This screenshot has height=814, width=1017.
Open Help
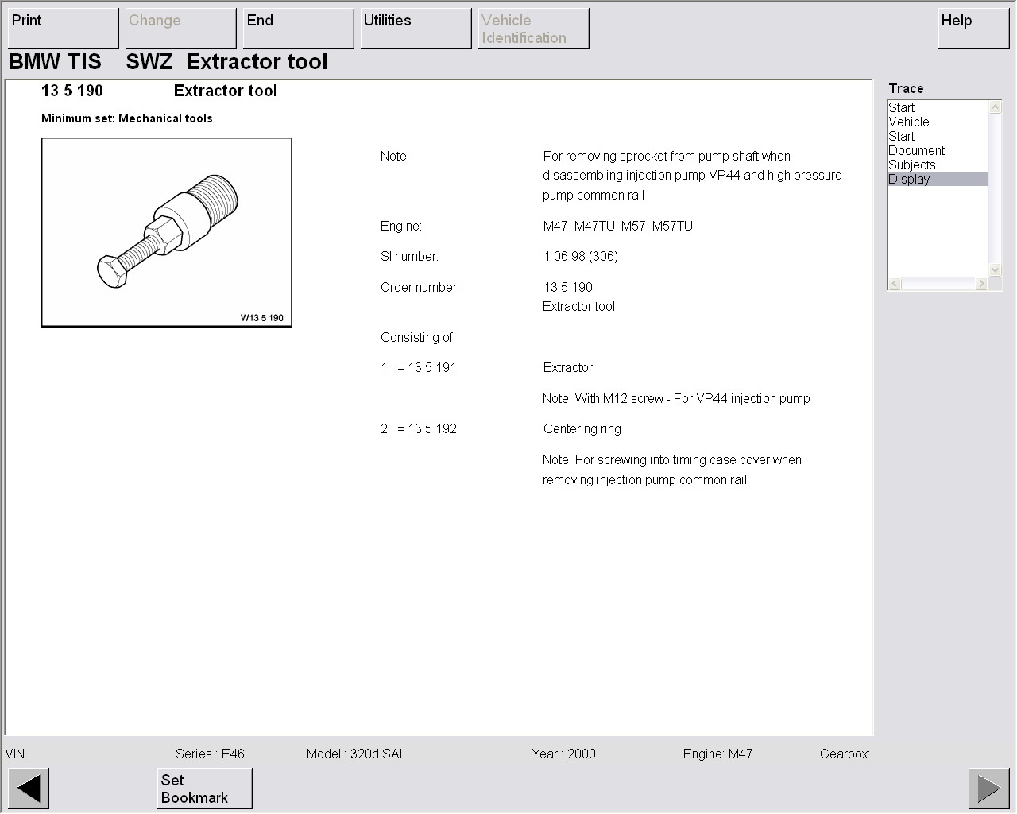click(x=974, y=29)
